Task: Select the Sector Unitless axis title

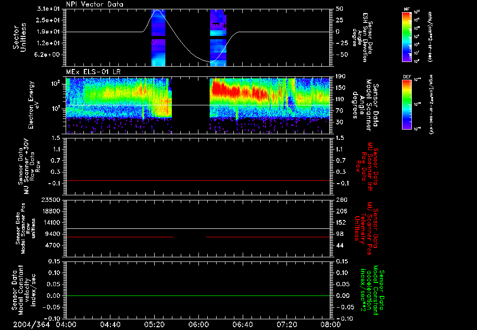Action: pos(19,37)
